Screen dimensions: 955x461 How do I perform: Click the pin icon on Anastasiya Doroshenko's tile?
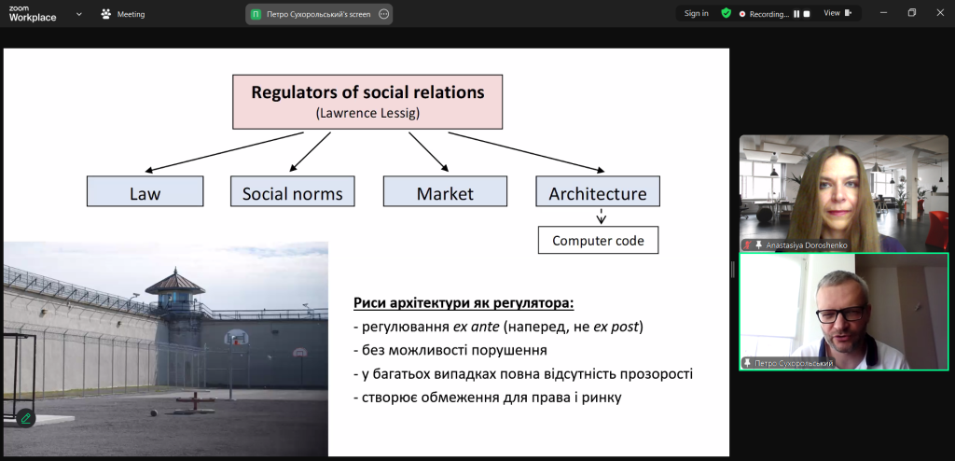tap(759, 245)
